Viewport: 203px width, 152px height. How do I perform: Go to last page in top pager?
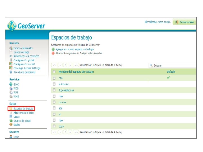tap(76, 65)
